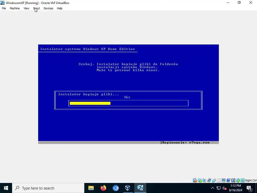Click the shared folders status icon

click(219, 180)
